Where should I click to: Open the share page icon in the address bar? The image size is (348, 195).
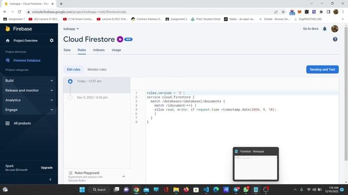[x=276, y=12]
